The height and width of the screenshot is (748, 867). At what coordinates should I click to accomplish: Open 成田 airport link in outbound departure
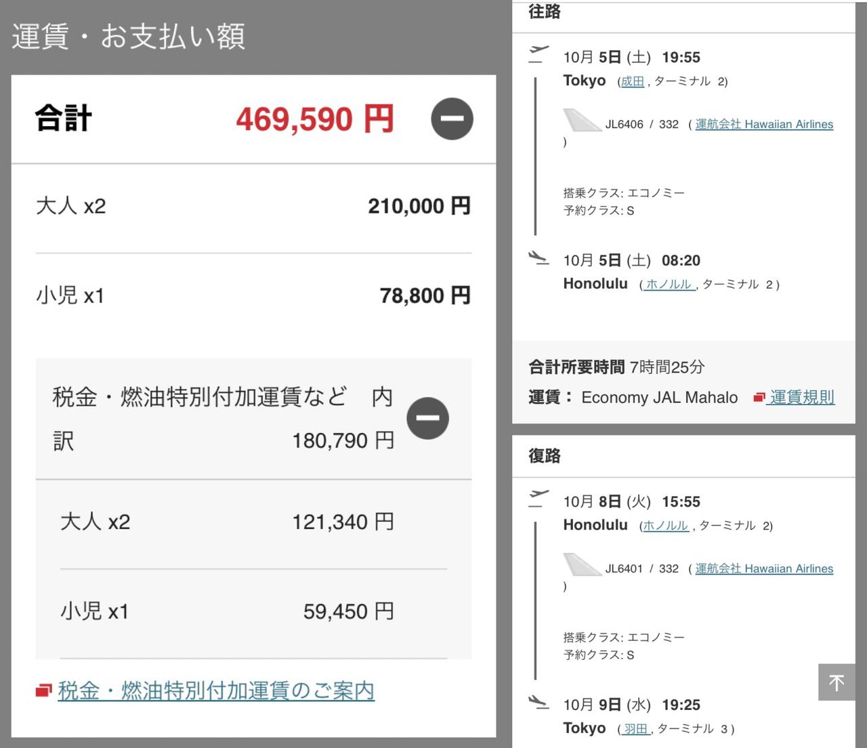pyautogui.click(x=633, y=81)
